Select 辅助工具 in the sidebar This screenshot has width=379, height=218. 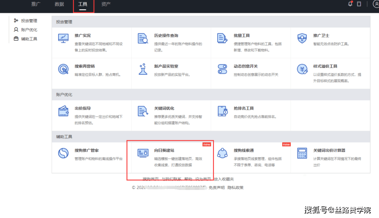pos(29,39)
